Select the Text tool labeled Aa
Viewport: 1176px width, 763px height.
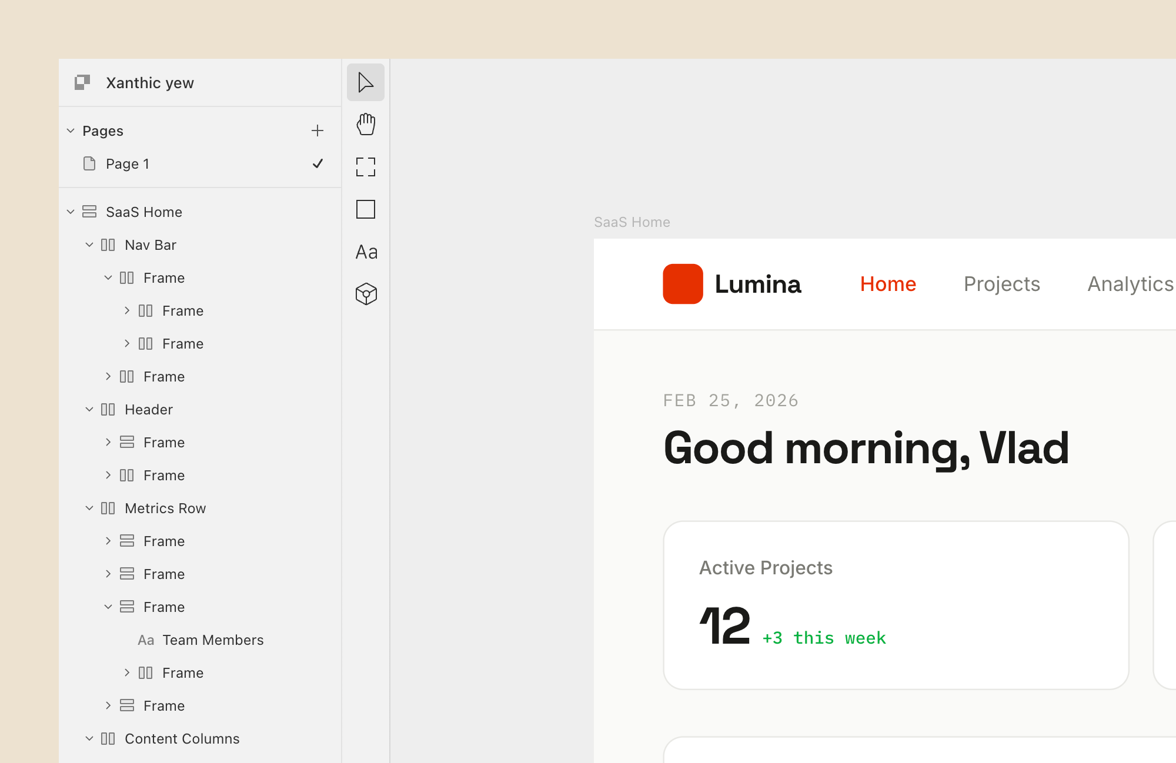click(366, 252)
